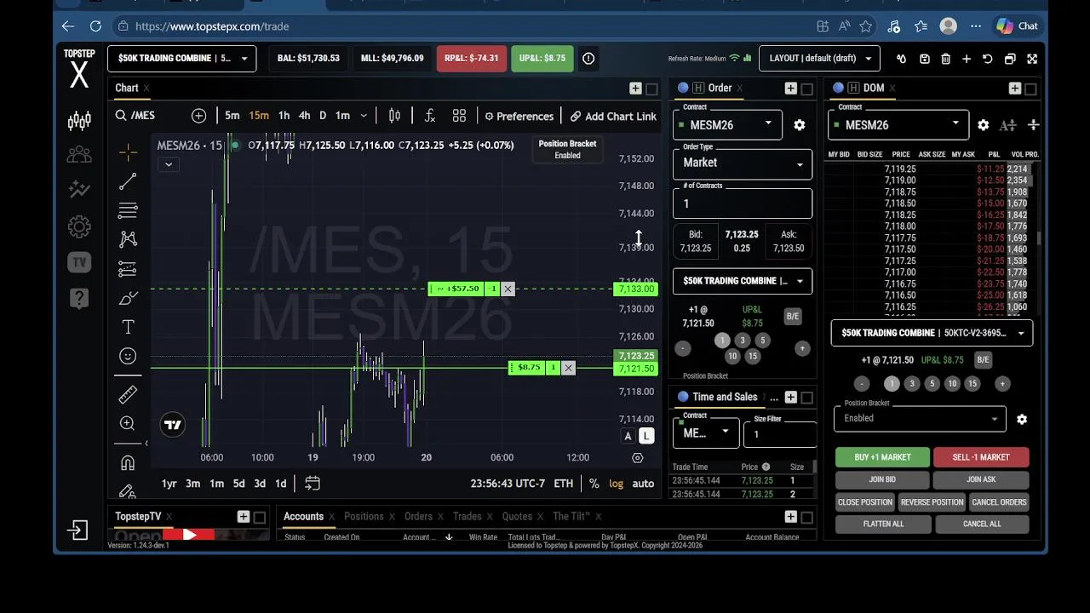
Task: Open the community people icon in sidebar
Action: (x=79, y=155)
